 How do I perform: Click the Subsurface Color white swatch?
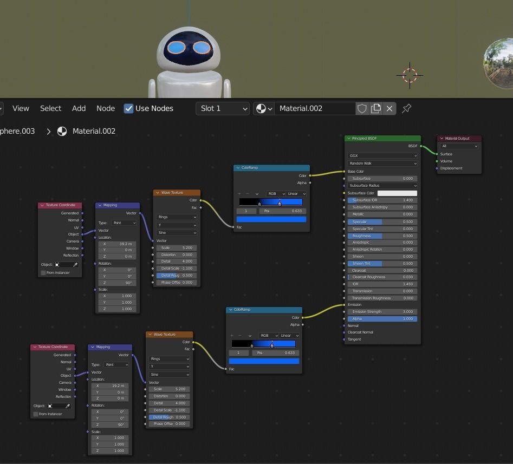397,193
